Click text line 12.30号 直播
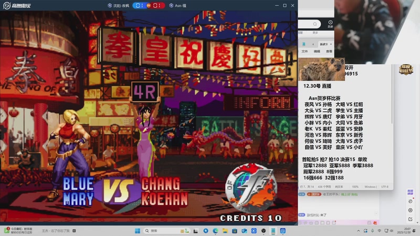 coord(317,86)
